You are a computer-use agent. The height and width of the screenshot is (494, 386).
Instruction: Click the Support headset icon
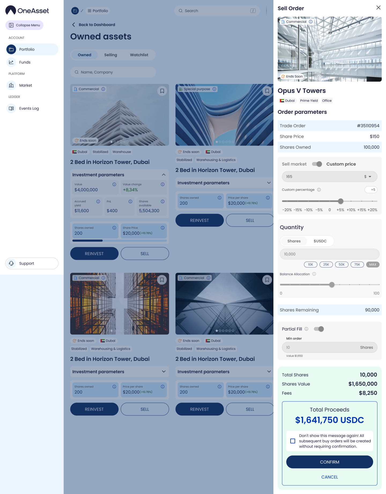(11, 263)
